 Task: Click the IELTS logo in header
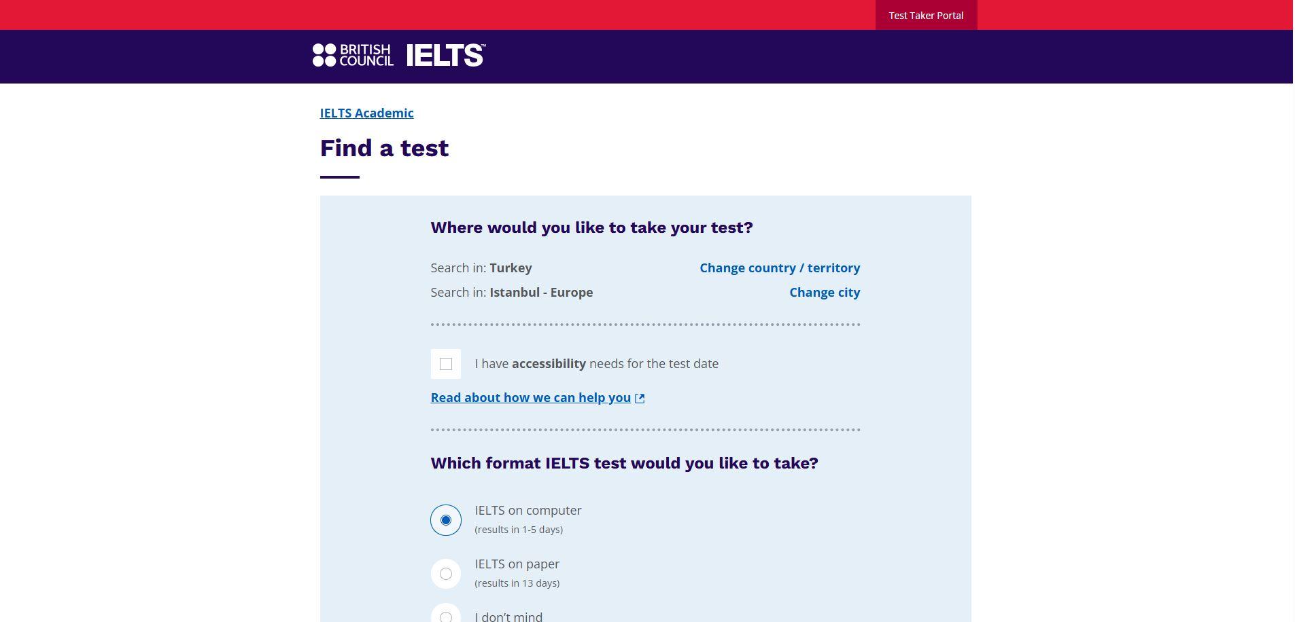point(446,55)
